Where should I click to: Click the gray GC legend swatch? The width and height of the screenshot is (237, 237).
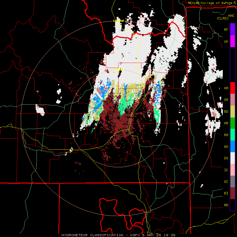233,181
